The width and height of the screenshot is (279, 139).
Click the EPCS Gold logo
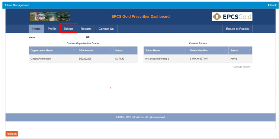(232, 17)
